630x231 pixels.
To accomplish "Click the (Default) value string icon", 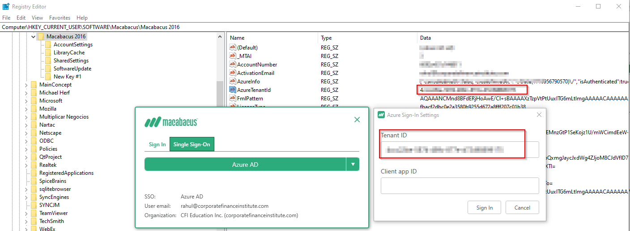I will tap(232, 47).
